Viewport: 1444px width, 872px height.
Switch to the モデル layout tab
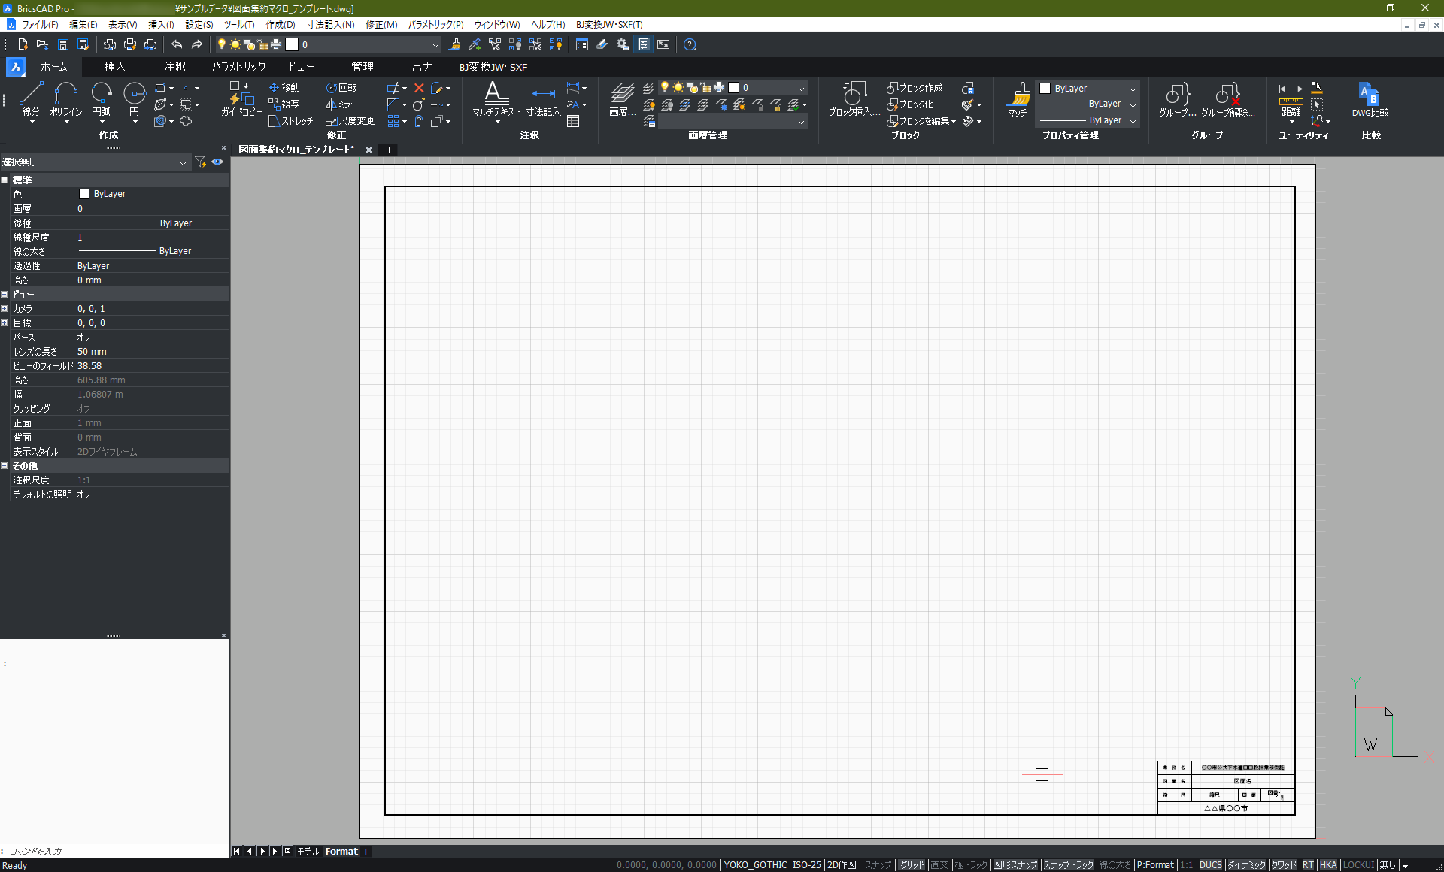pos(308,852)
